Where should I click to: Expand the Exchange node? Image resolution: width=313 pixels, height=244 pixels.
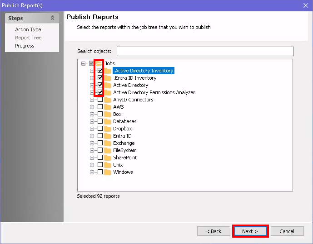[92, 143]
